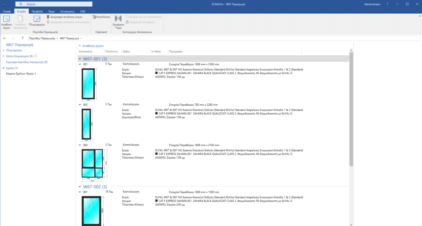The image size is (422, 226).
Task: Collapse the W67-001 group
Action: pos(80,59)
